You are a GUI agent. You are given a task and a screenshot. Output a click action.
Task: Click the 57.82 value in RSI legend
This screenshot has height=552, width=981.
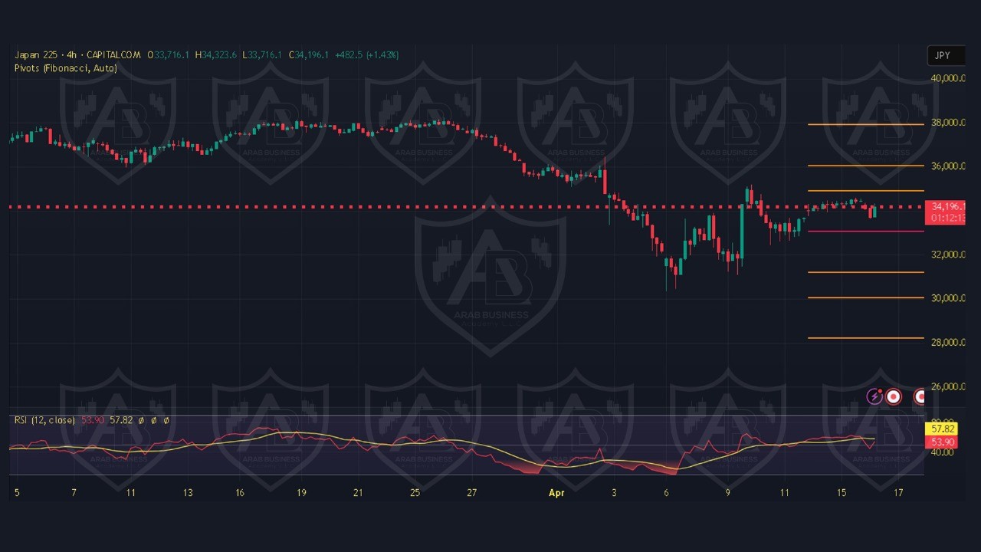point(121,420)
